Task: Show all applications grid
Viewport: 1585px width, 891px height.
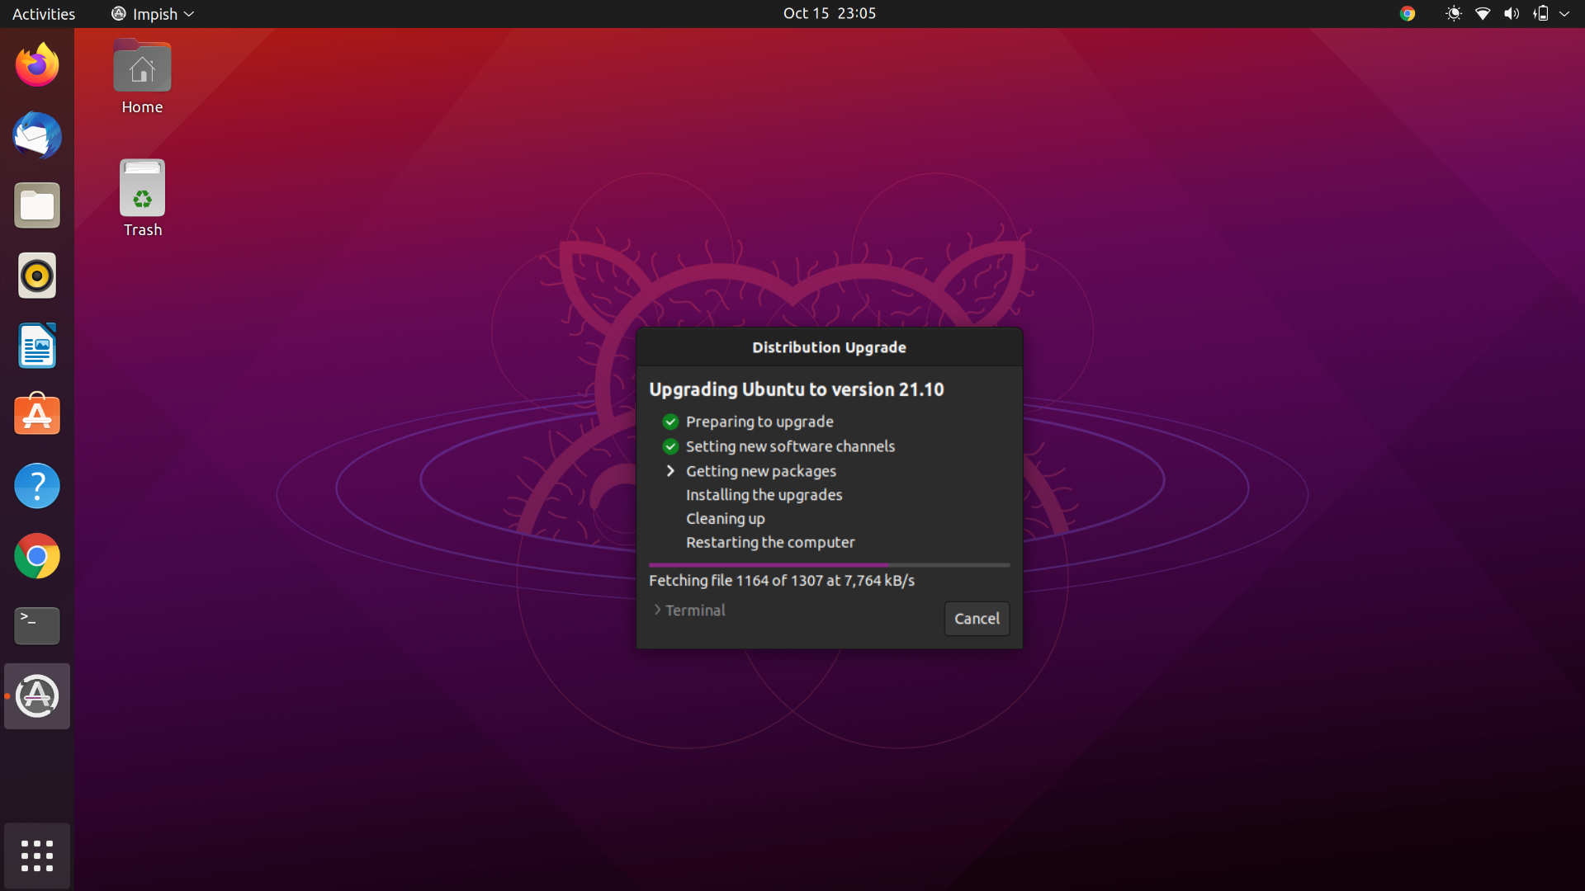Action: [37, 856]
